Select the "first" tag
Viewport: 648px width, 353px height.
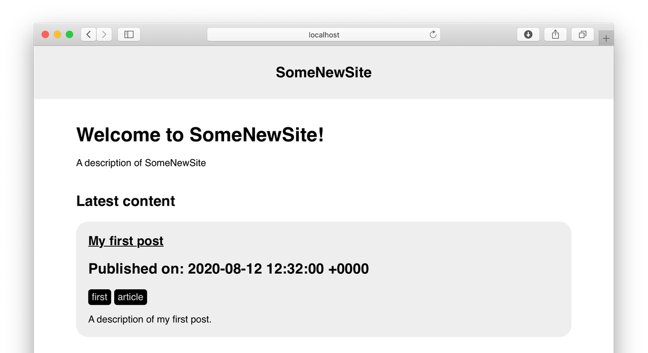pyautogui.click(x=100, y=297)
